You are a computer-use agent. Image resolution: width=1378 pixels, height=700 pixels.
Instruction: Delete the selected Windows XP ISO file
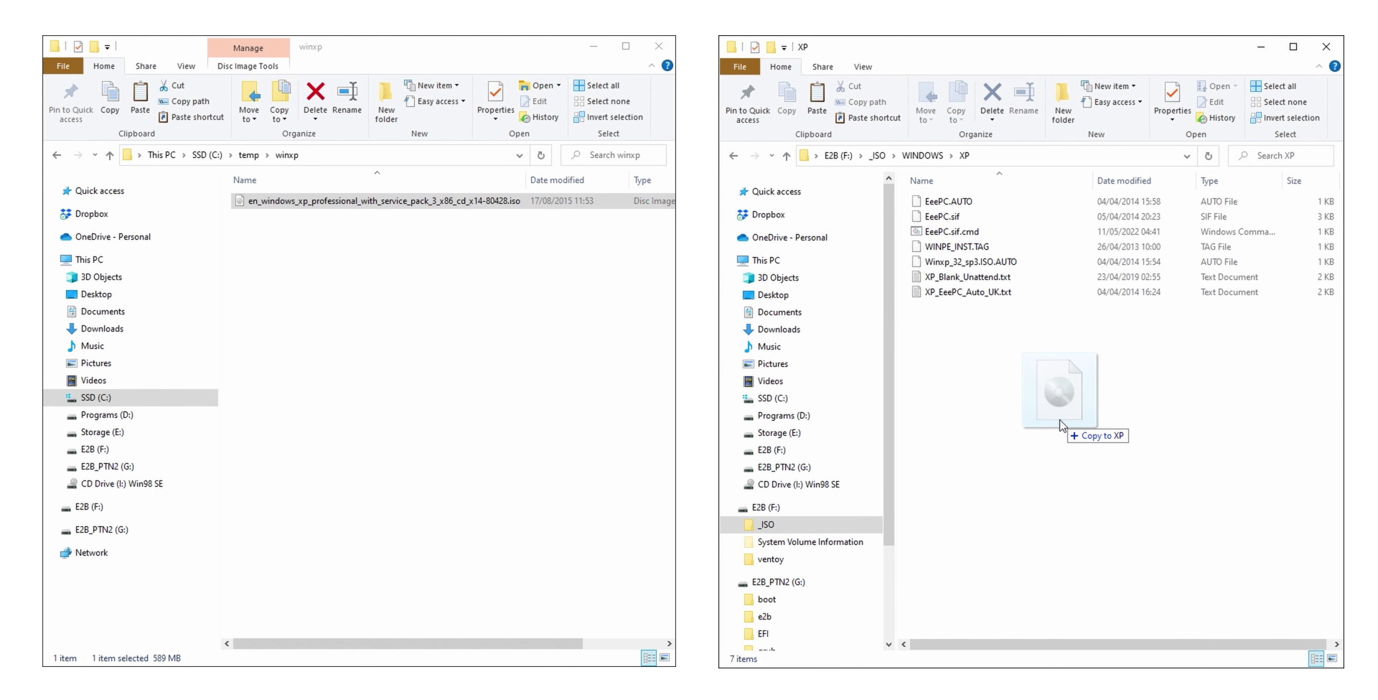(x=315, y=97)
